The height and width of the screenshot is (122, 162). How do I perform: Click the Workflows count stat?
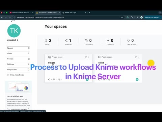click(x=68, y=42)
